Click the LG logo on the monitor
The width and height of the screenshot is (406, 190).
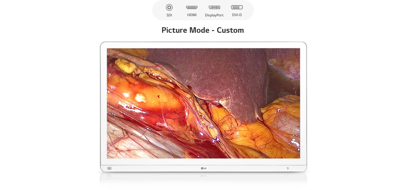coord(204,168)
